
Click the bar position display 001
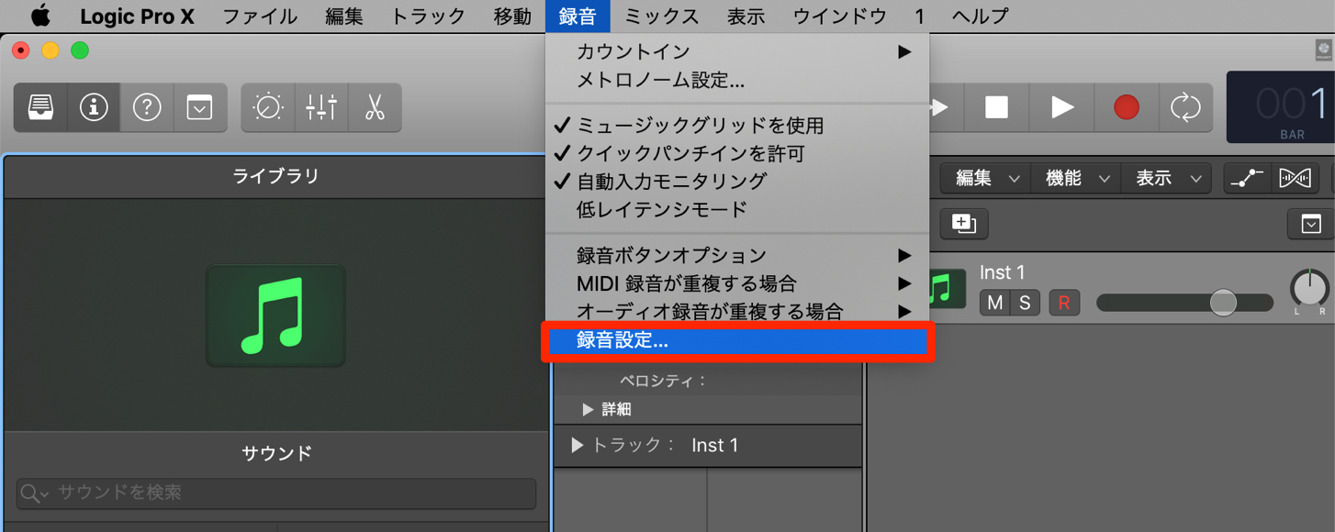(x=1293, y=105)
